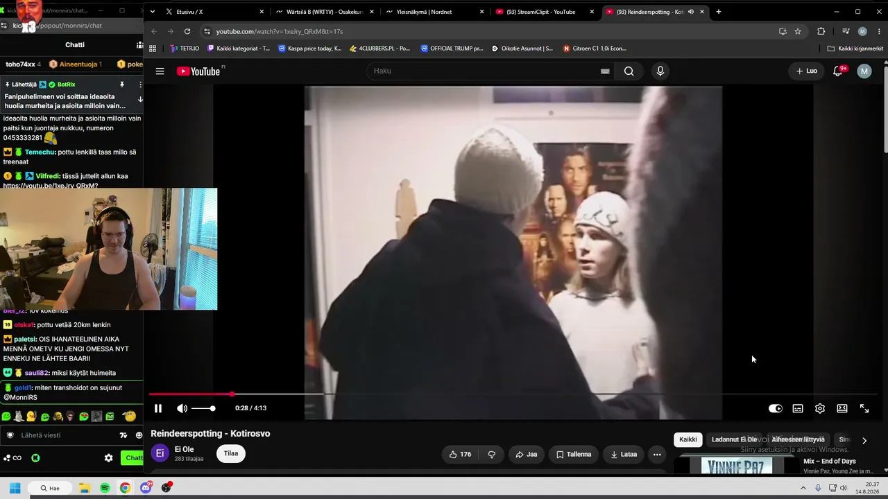The image size is (888, 499).
Task: Open Discord from the taskbar
Action: point(146,488)
